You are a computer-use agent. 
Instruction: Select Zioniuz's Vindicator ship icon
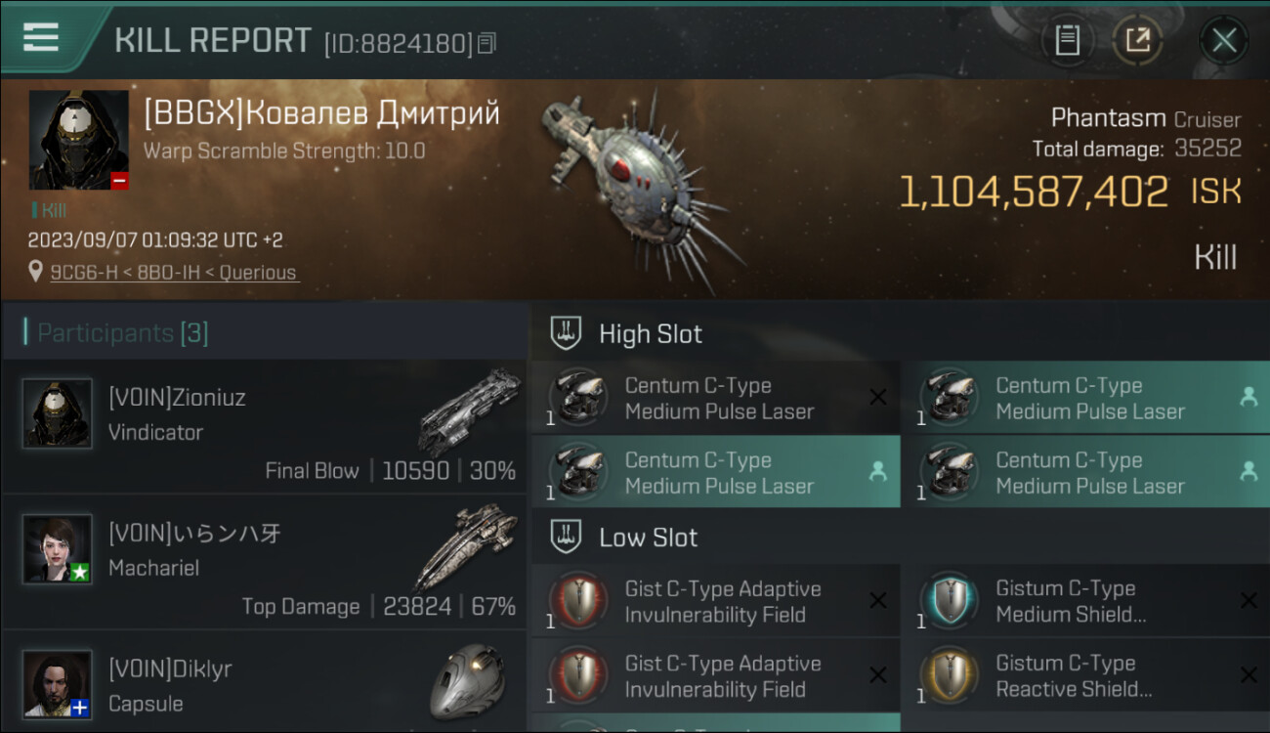[471, 410]
